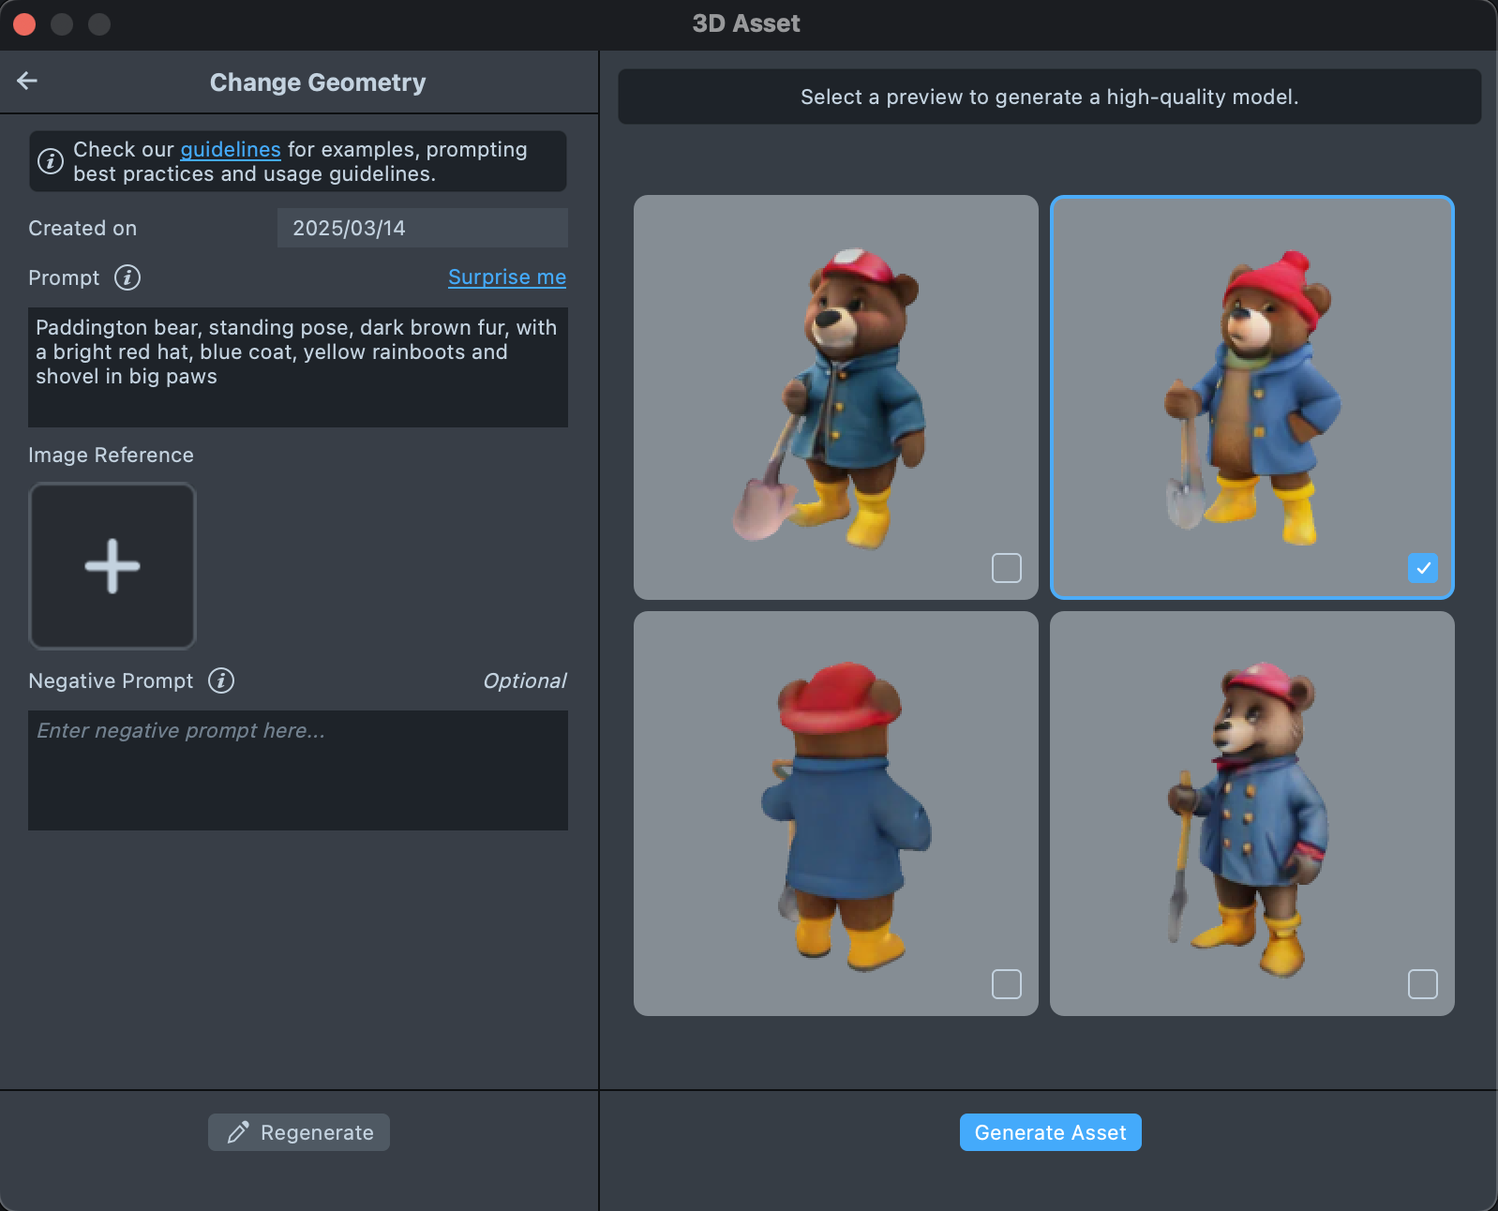This screenshot has width=1498, height=1211.
Task: Select the back-view bear preview thumbnail
Action: pos(835,813)
